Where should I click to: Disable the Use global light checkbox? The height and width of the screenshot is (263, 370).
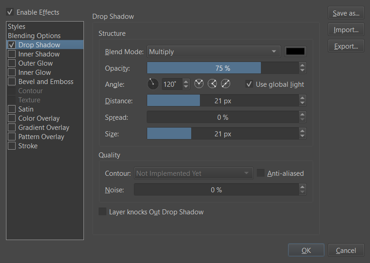pyautogui.click(x=249, y=84)
